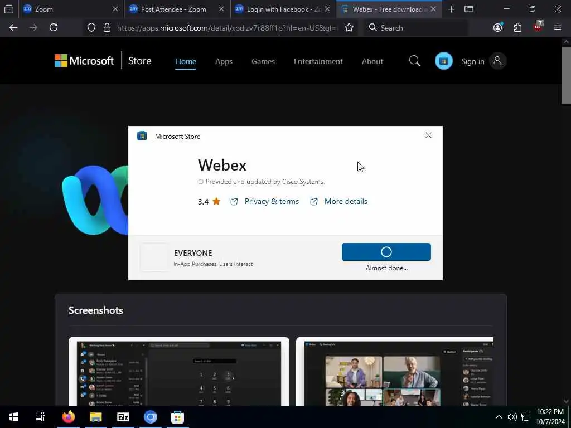Screen dimensions: 571x428
Task: Open the More details link
Action: 346,201
